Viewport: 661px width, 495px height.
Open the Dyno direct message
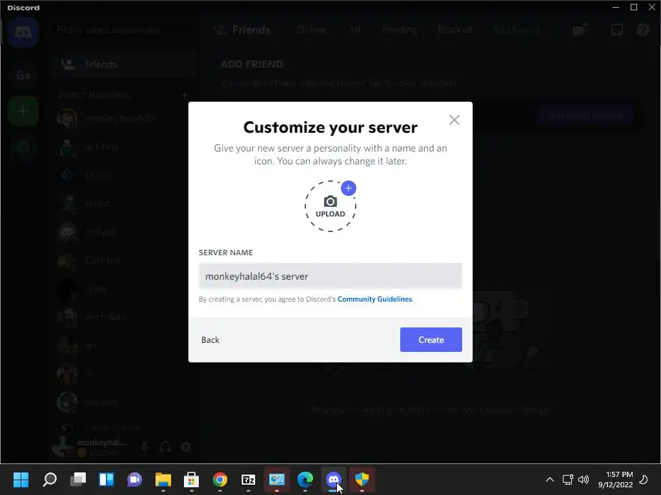point(125,175)
